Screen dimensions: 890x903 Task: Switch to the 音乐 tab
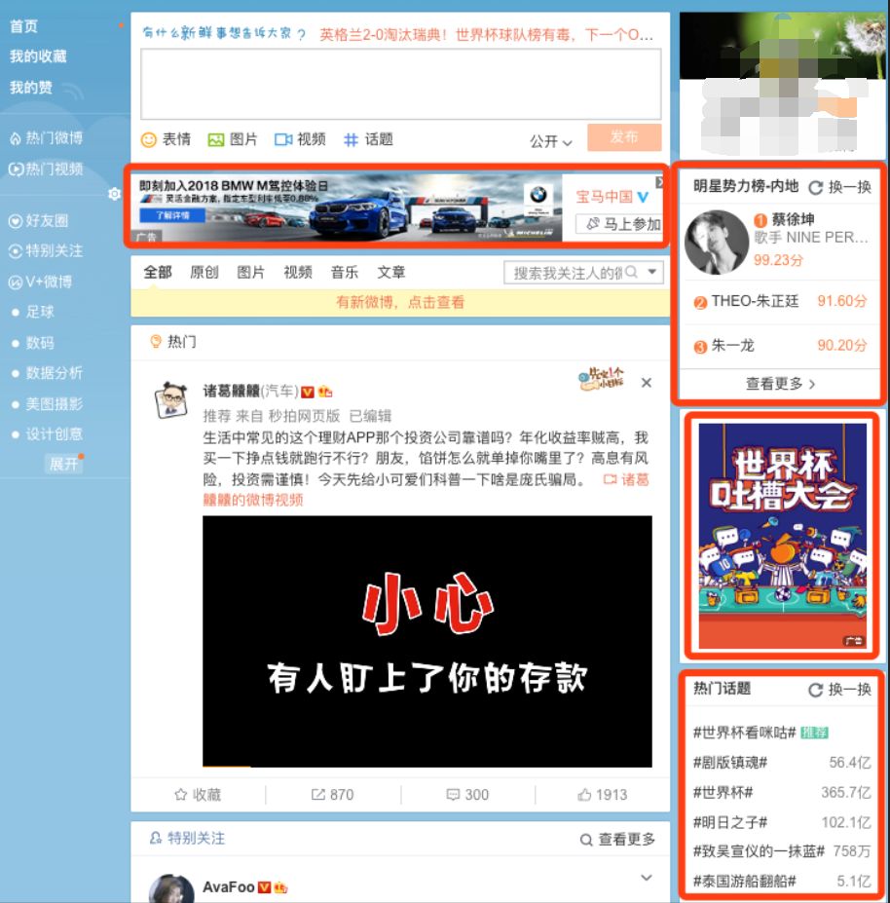(x=343, y=273)
